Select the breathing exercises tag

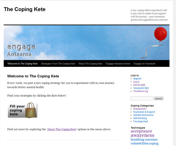pos(144,139)
